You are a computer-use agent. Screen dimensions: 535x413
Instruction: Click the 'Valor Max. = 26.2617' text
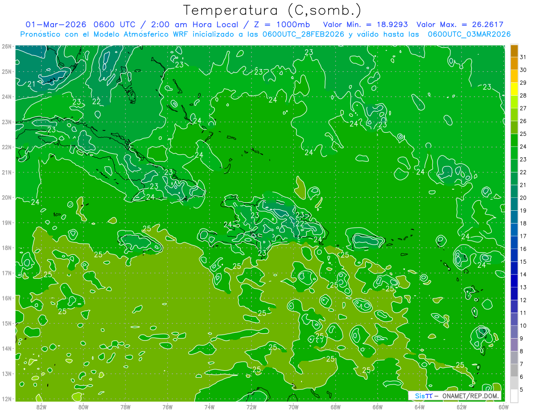460,25
